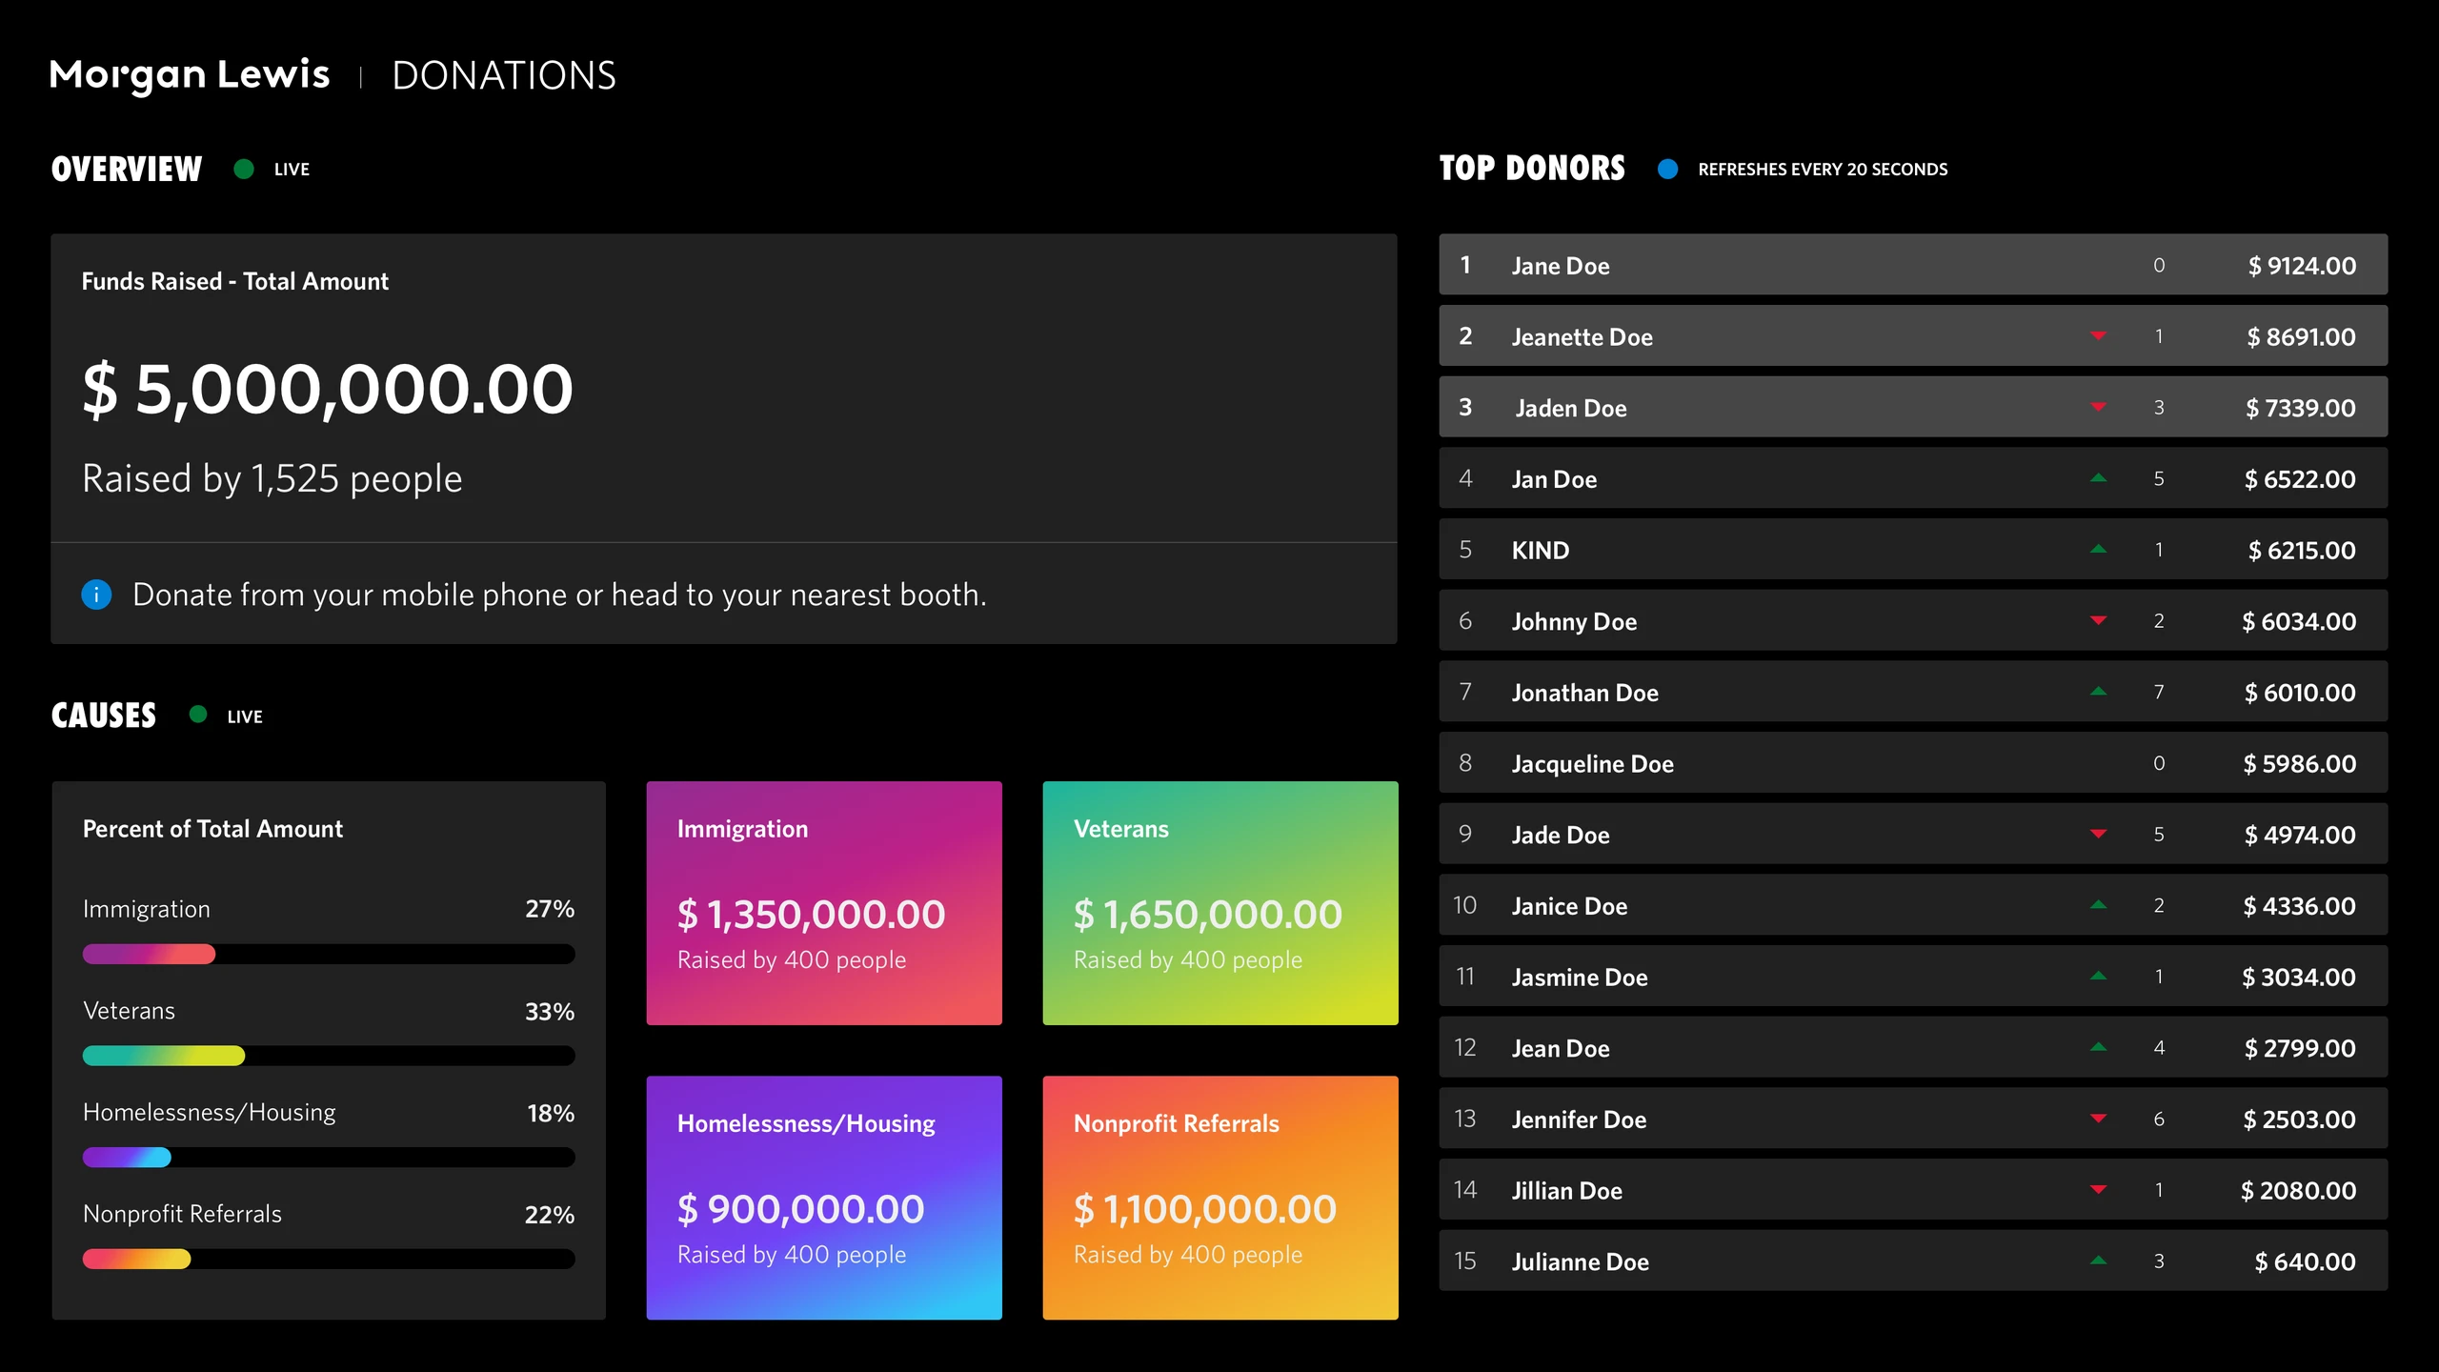Click the Immigration 27% progress bar
Viewport: 2439px width, 1372px height.
coord(329,954)
